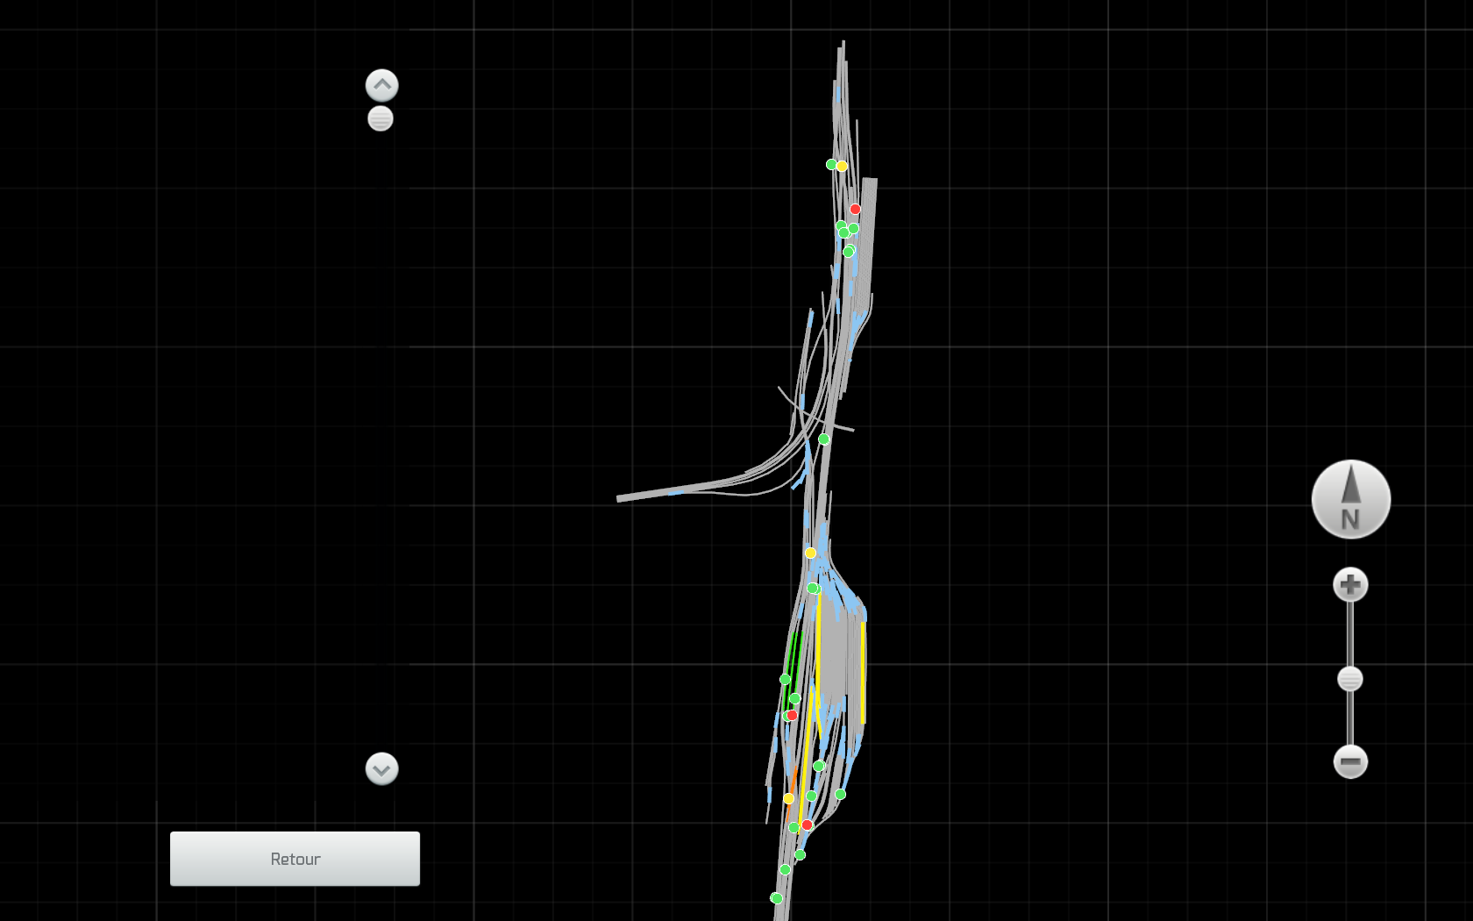Grab the list scroll handle below up chevron
The image size is (1473, 921).
(x=381, y=118)
